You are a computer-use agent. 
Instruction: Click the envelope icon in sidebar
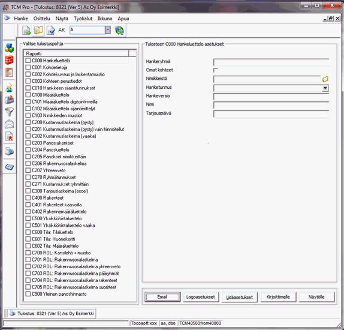[x=9, y=124]
